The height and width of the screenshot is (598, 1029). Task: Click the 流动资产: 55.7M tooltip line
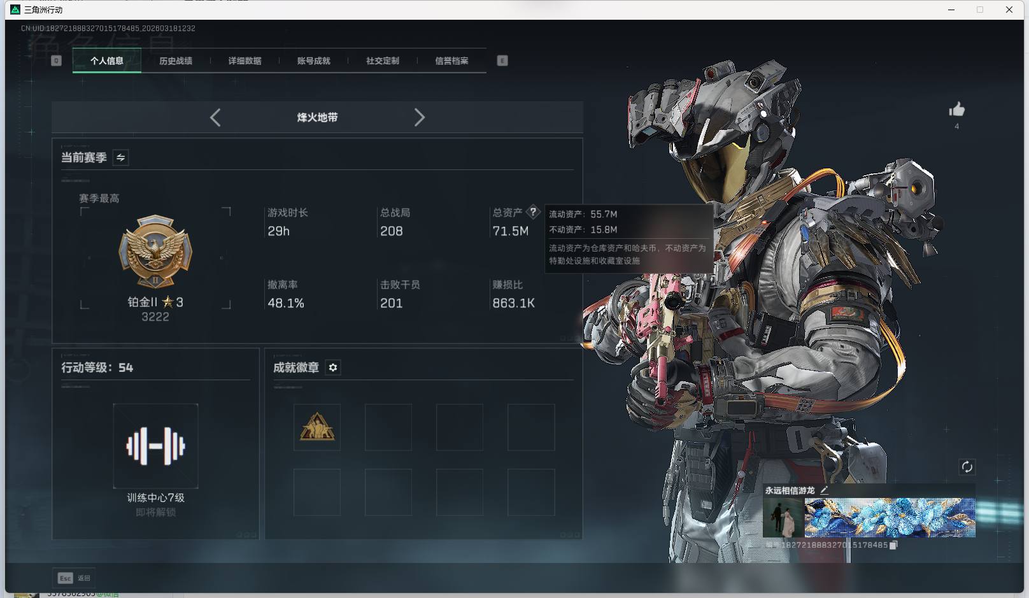point(583,214)
